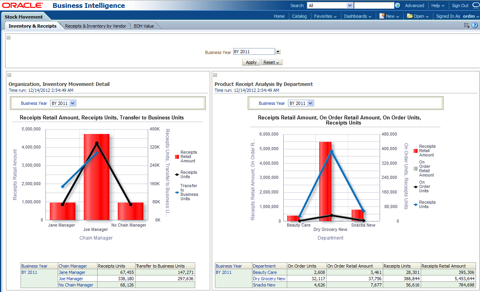Open the Joe Manager link in table

71,279
